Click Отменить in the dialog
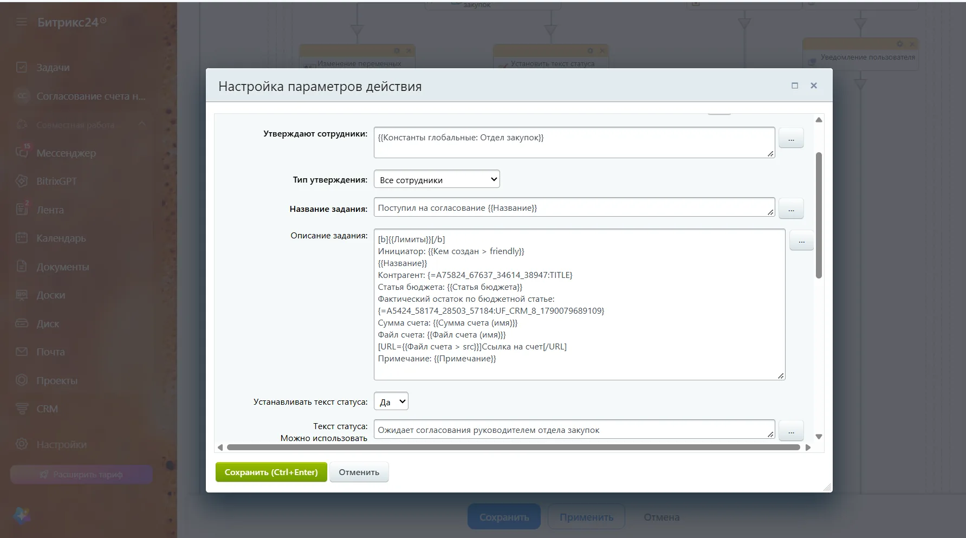The width and height of the screenshot is (966, 538). coord(359,472)
